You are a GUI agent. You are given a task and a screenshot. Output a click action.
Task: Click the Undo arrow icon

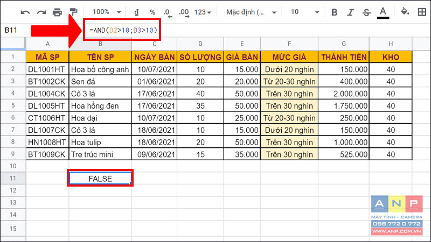coord(25,12)
